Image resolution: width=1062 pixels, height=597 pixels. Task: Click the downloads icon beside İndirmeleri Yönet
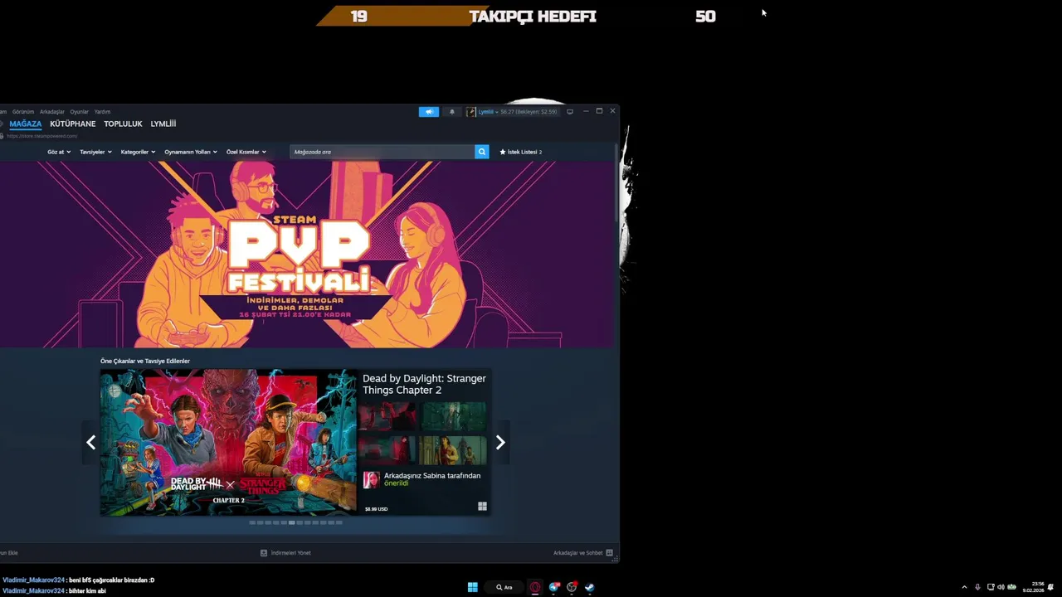click(x=264, y=552)
